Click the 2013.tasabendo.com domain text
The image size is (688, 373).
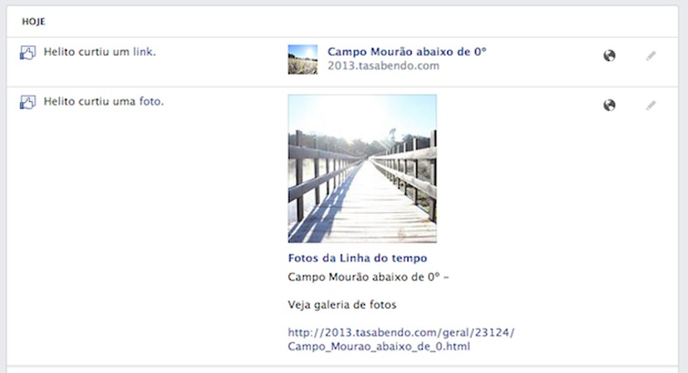click(x=383, y=66)
